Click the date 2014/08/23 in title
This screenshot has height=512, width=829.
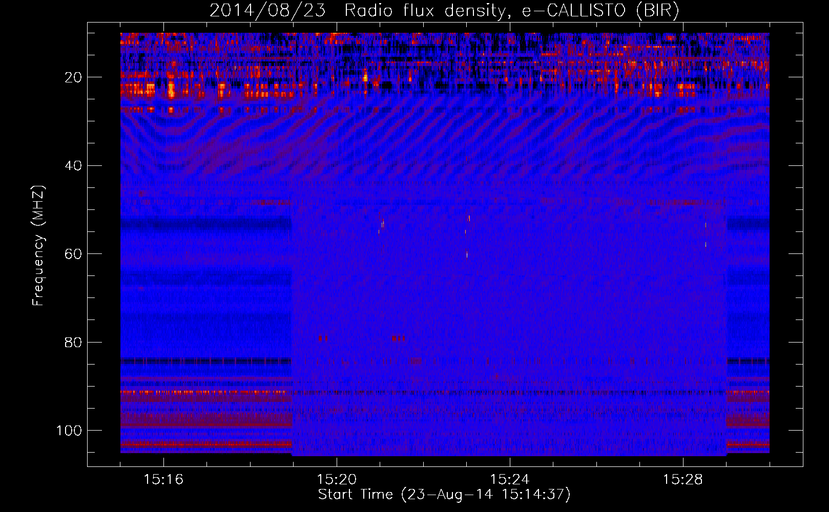pyautogui.click(x=267, y=10)
